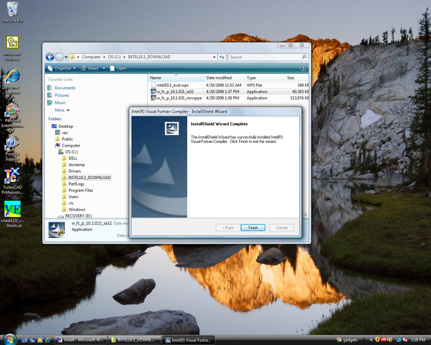The height and width of the screenshot is (345, 431).
Task: Open address bar history dropdown
Action: (214, 57)
